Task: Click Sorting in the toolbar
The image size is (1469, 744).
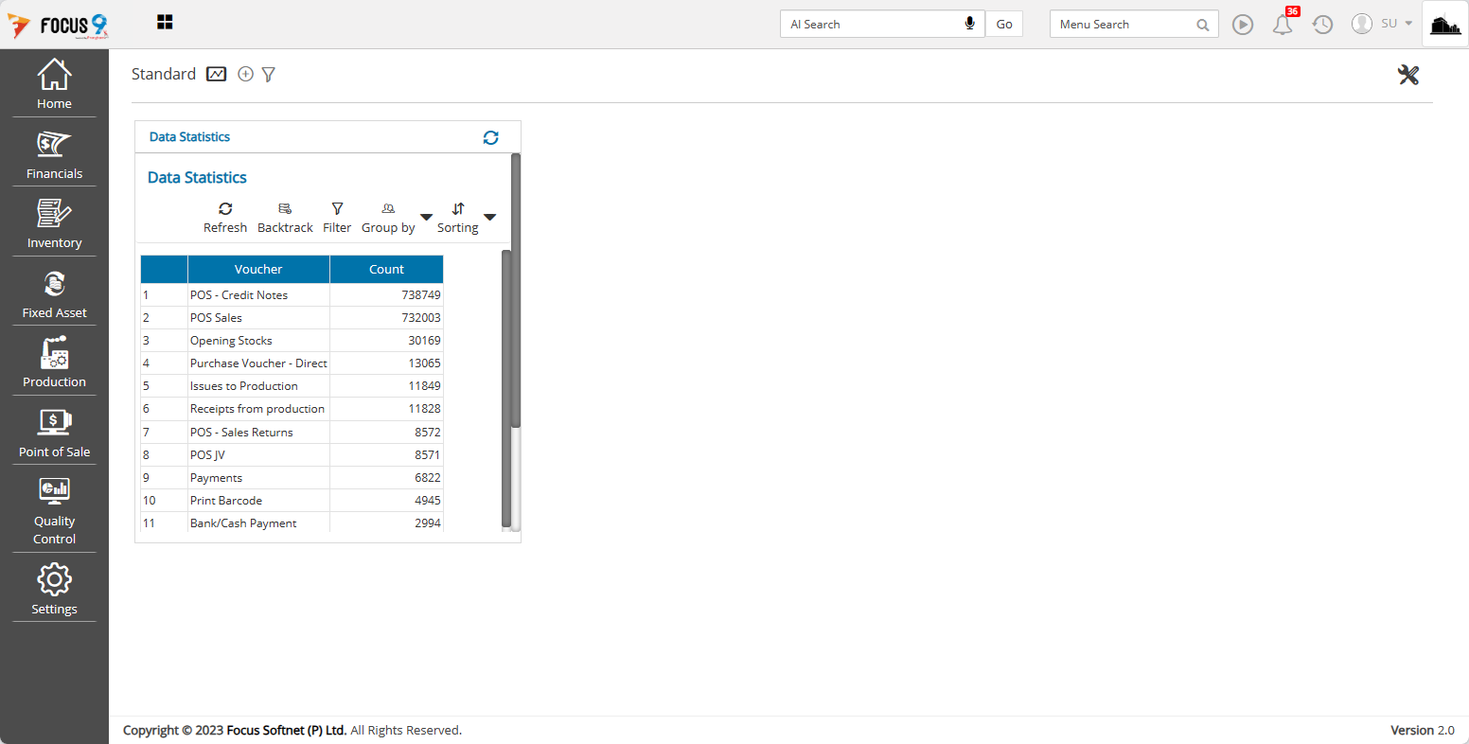Action: coord(458,218)
